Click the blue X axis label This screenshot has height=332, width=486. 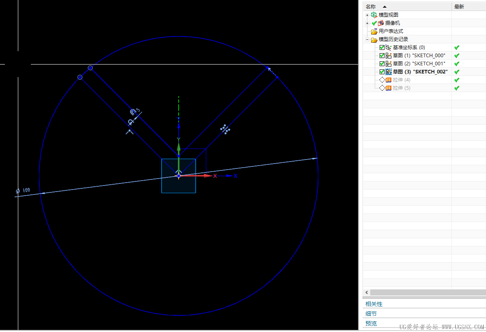pos(235,176)
